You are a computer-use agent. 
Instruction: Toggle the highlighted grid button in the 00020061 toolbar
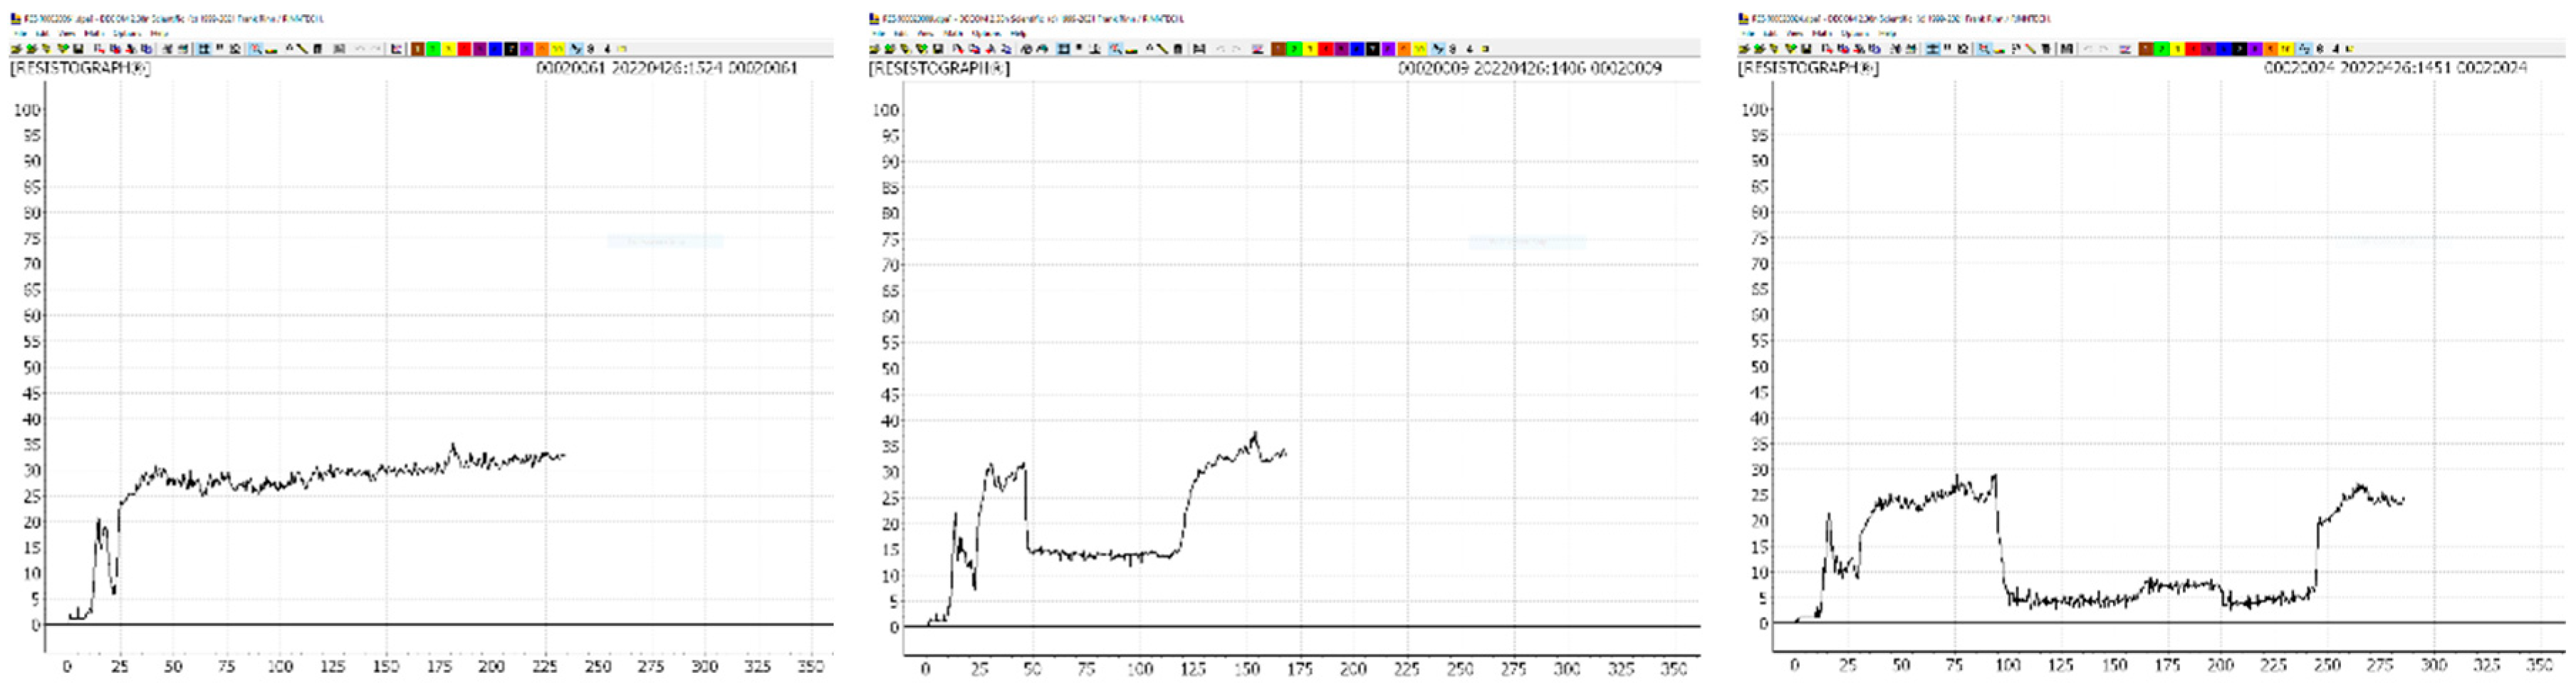pos(204,48)
